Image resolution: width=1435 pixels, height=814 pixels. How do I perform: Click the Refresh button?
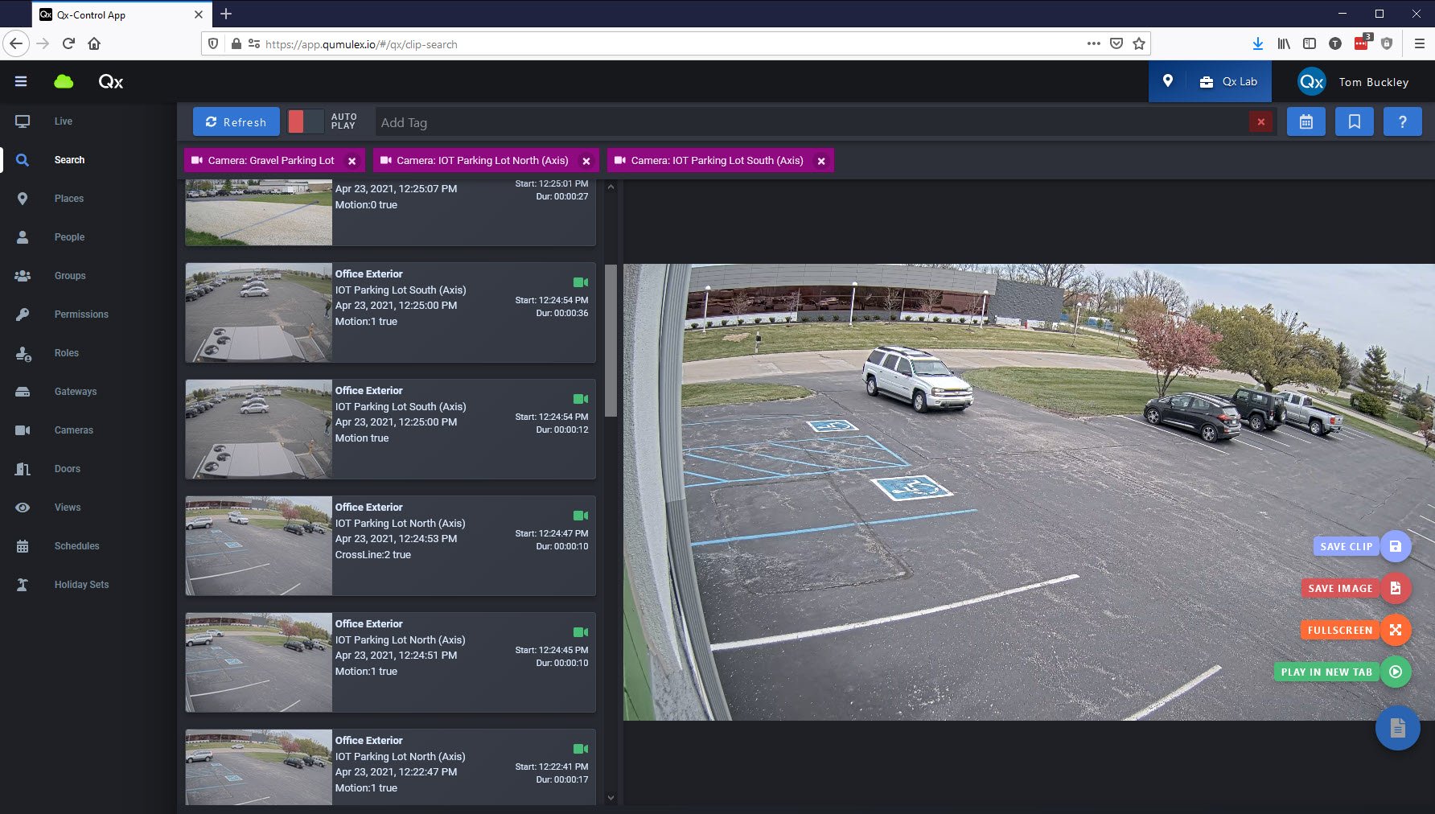pyautogui.click(x=236, y=122)
